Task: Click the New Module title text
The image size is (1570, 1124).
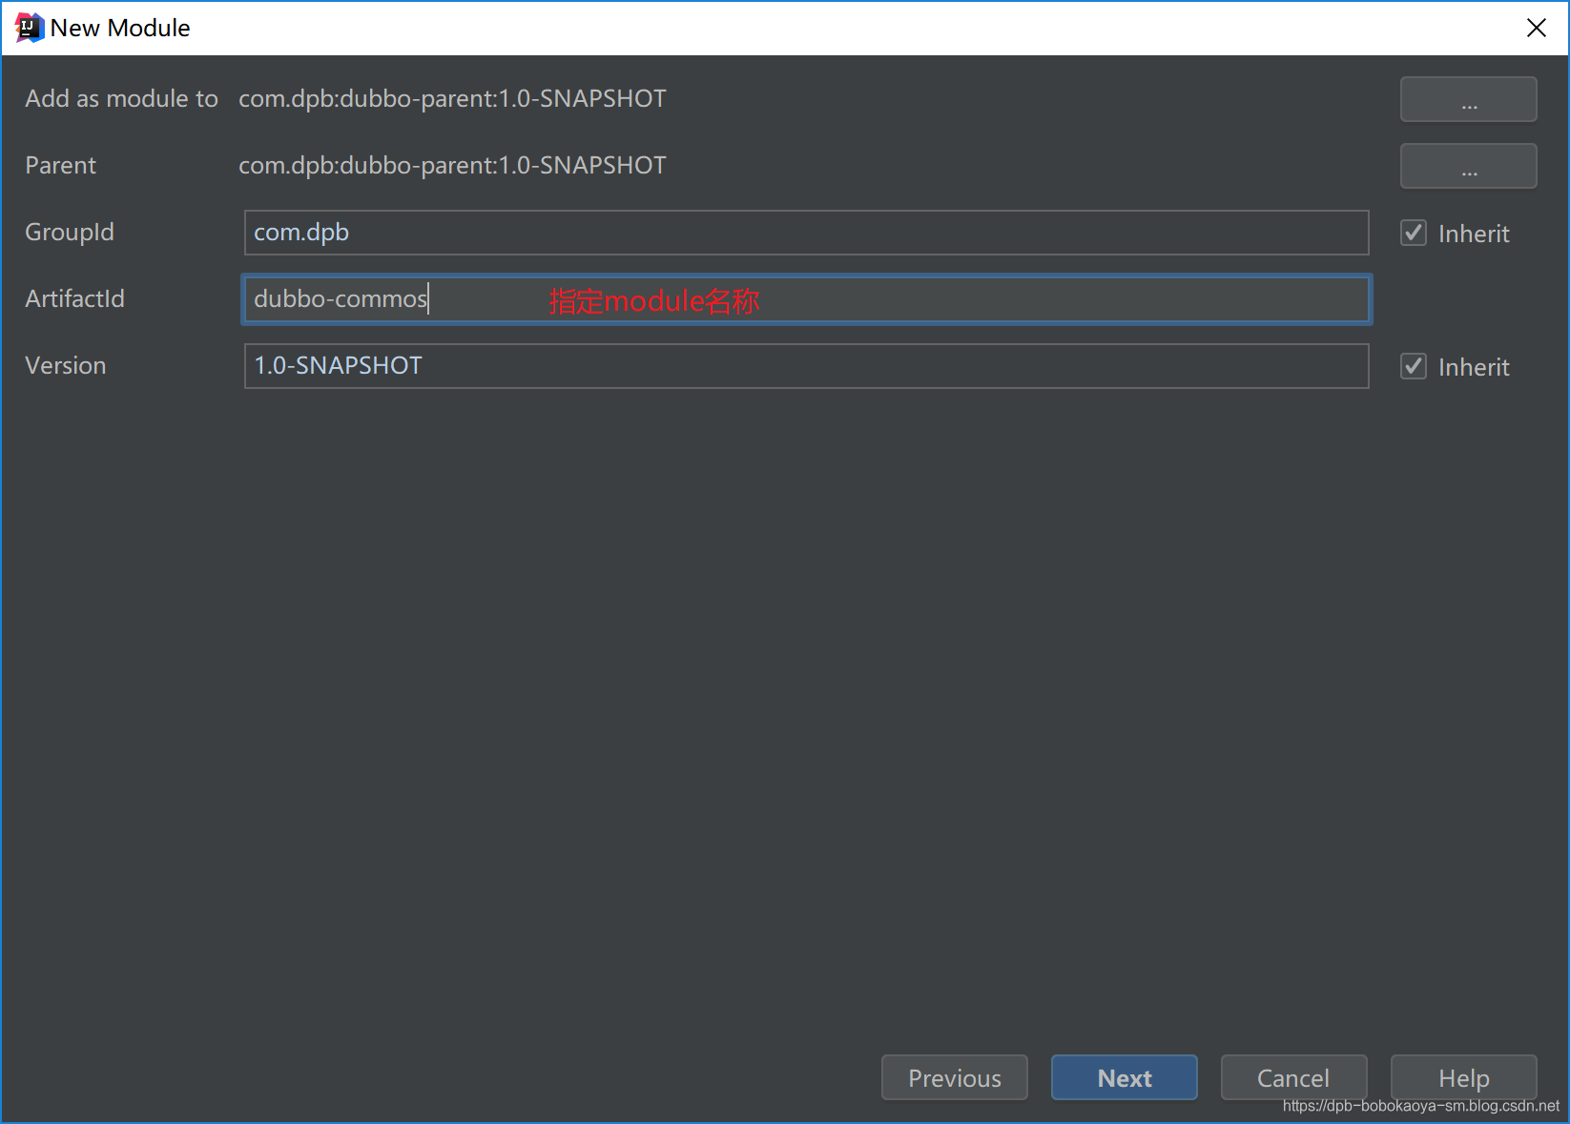Action: 120,28
